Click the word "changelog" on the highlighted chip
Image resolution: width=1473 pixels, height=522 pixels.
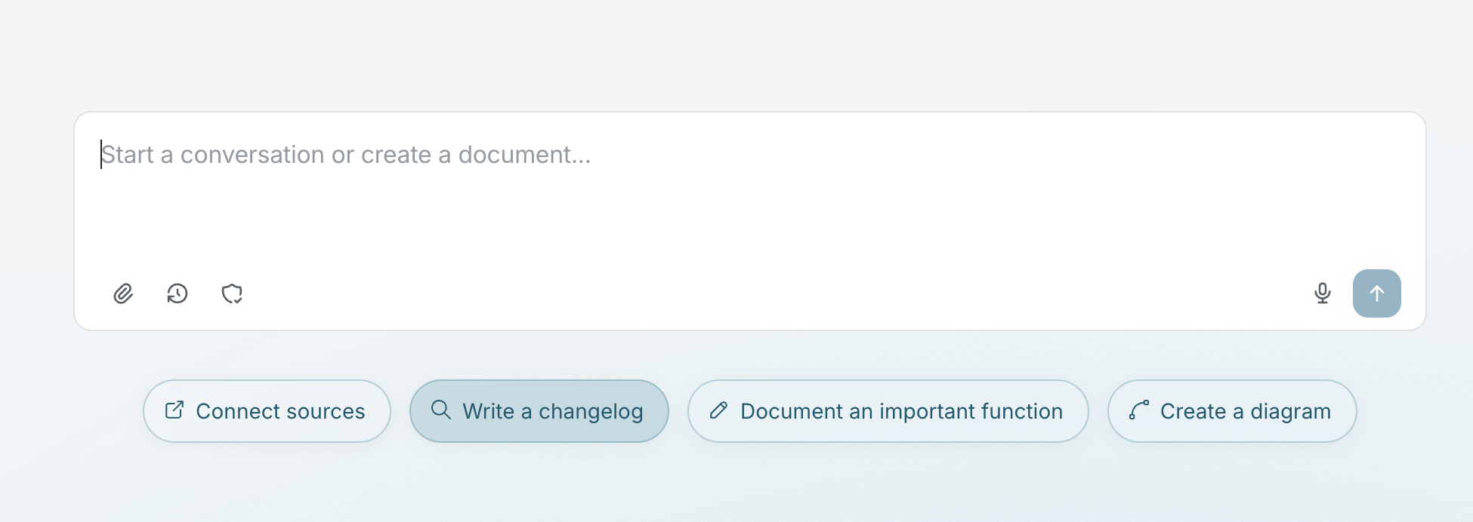pos(591,412)
